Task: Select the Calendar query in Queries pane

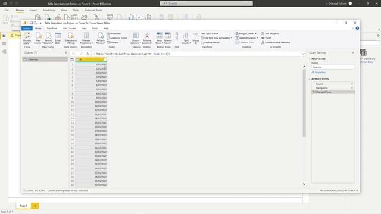Action: 45,59
